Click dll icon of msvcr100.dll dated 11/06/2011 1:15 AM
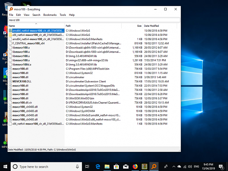 (x=10, y=73)
